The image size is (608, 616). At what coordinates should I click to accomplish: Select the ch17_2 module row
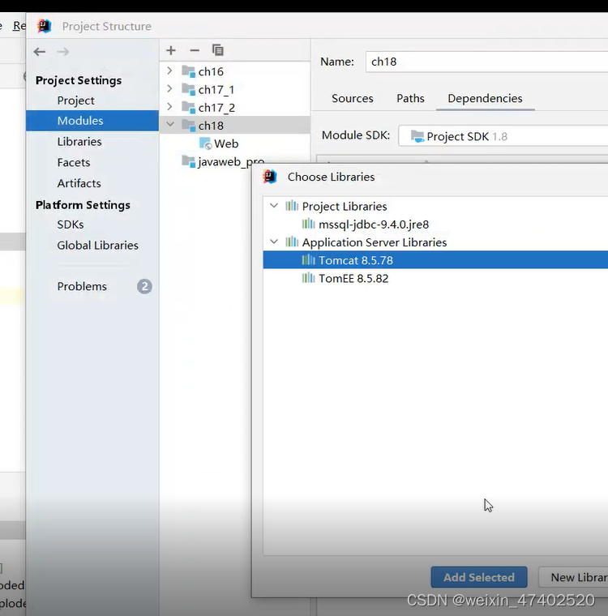[x=235, y=108]
